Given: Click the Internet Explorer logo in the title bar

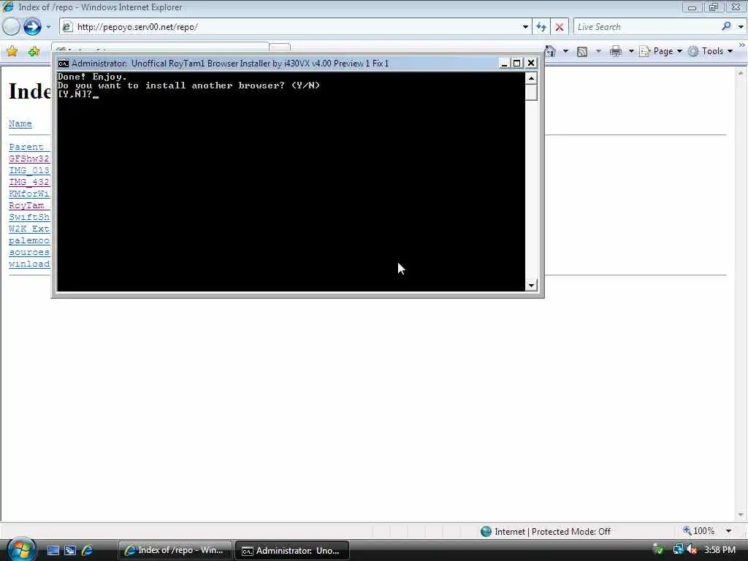Looking at the screenshot, I should 8,7.
